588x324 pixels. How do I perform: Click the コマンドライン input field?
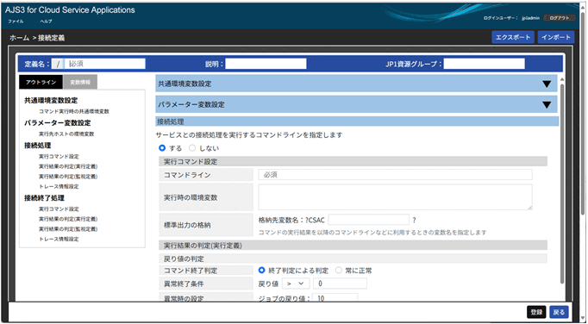[395, 175]
